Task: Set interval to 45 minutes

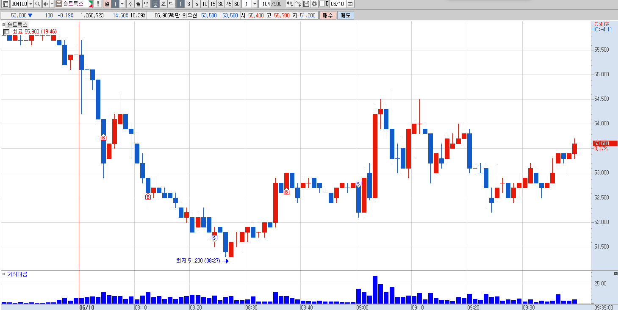Action: 229,4
